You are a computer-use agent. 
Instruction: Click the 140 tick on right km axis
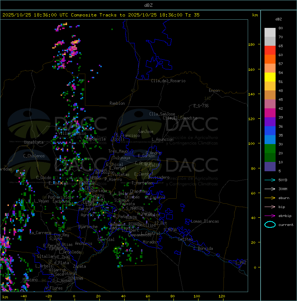[x=251, y=94]
